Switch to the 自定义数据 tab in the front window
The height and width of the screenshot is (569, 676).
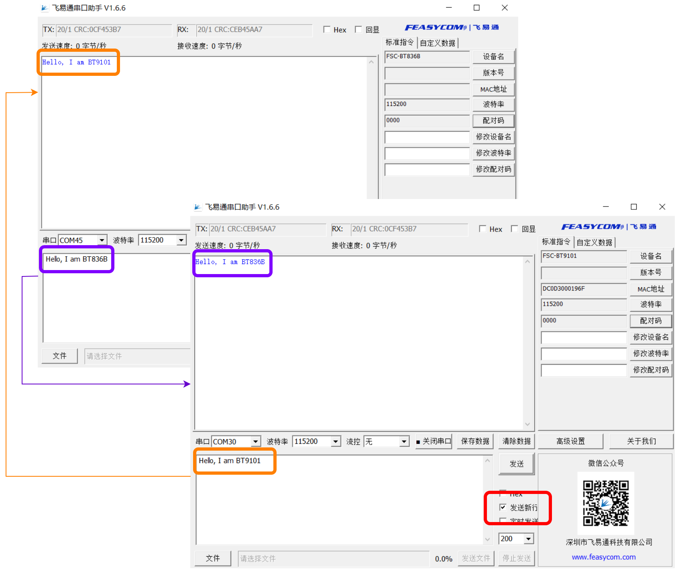tap(595, 242)
